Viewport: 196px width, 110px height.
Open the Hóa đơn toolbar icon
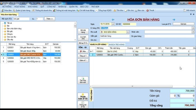click(3, 10)
